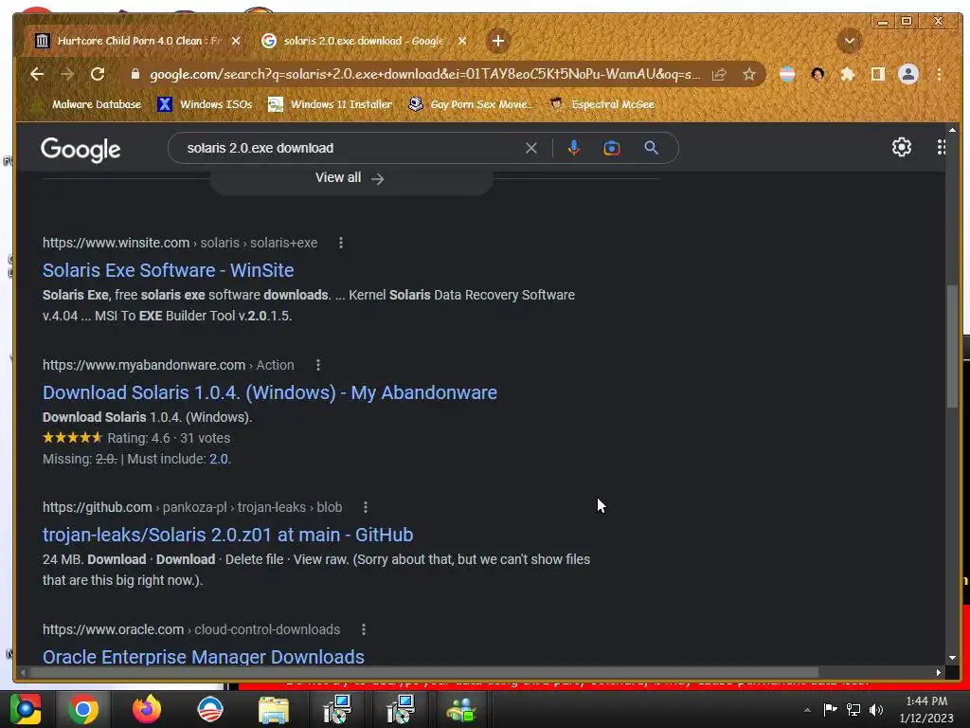
Task: Open the Action Center flag icon
Action: (x=830, y=709)
